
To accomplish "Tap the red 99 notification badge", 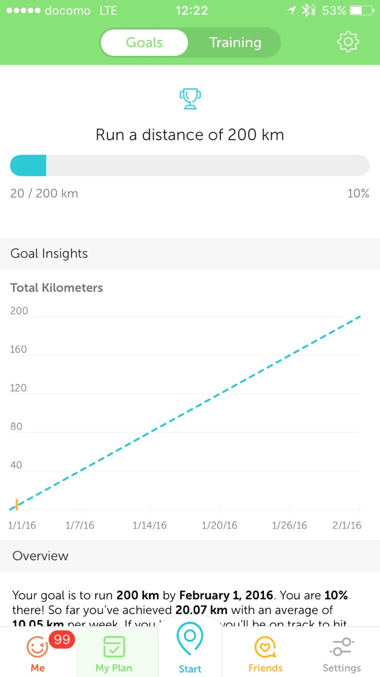I will coord(61,639).
